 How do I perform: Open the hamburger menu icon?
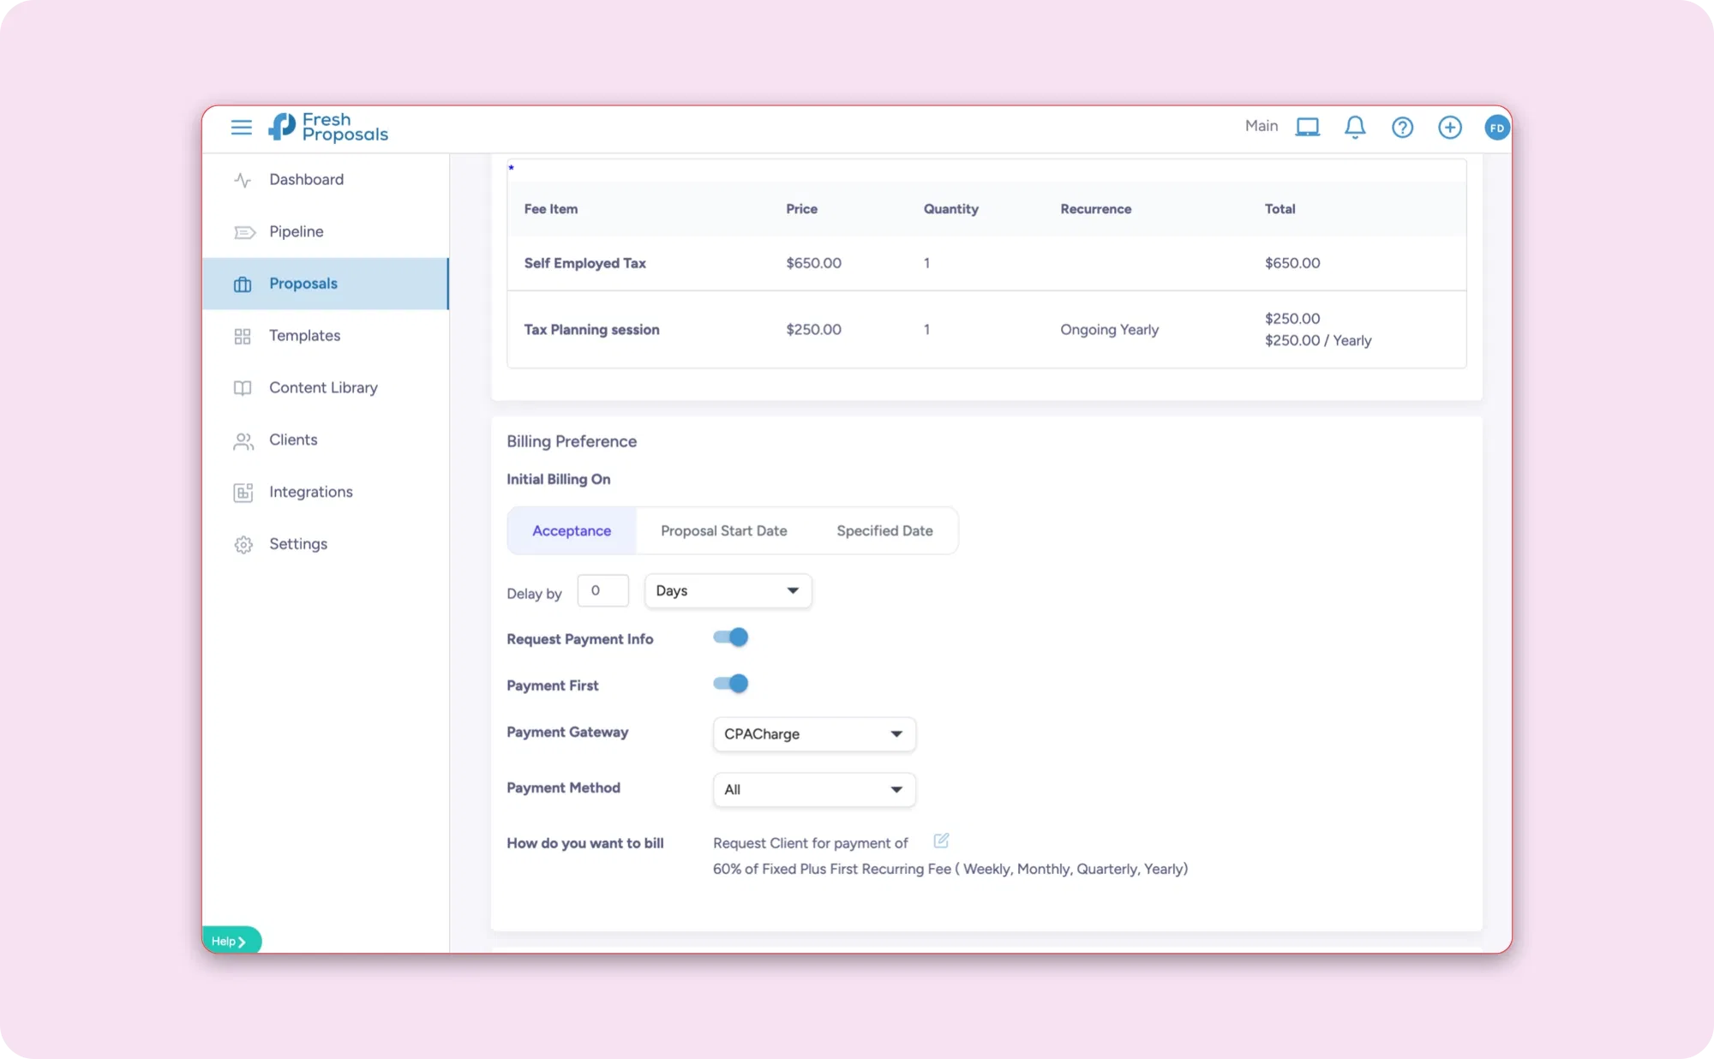coord(242,128)
